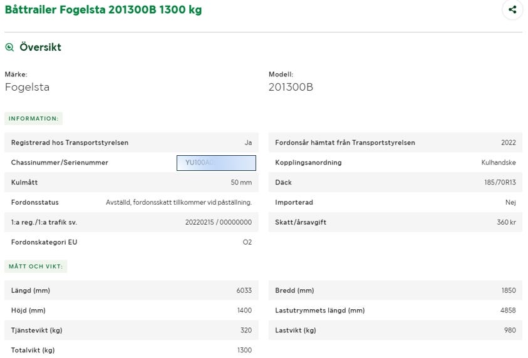Select the MÅTT OCH VIKT section label
The image size is (528, 358).
coord(36,267)
